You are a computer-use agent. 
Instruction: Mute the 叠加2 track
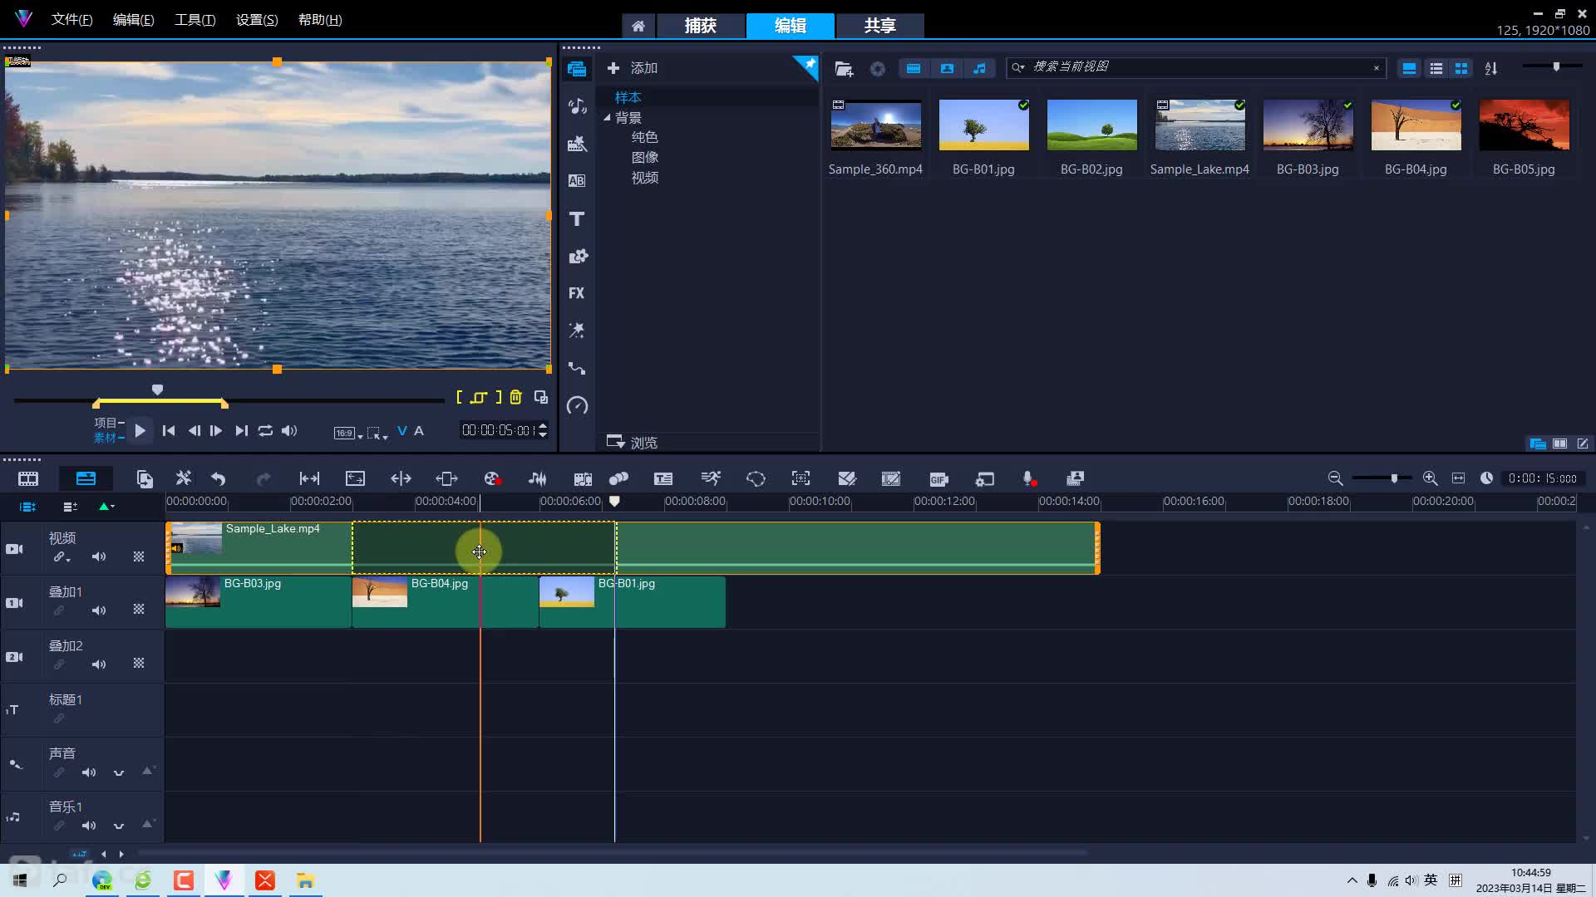99,664
